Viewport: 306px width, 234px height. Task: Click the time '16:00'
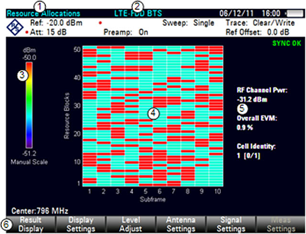pos(271,13)
